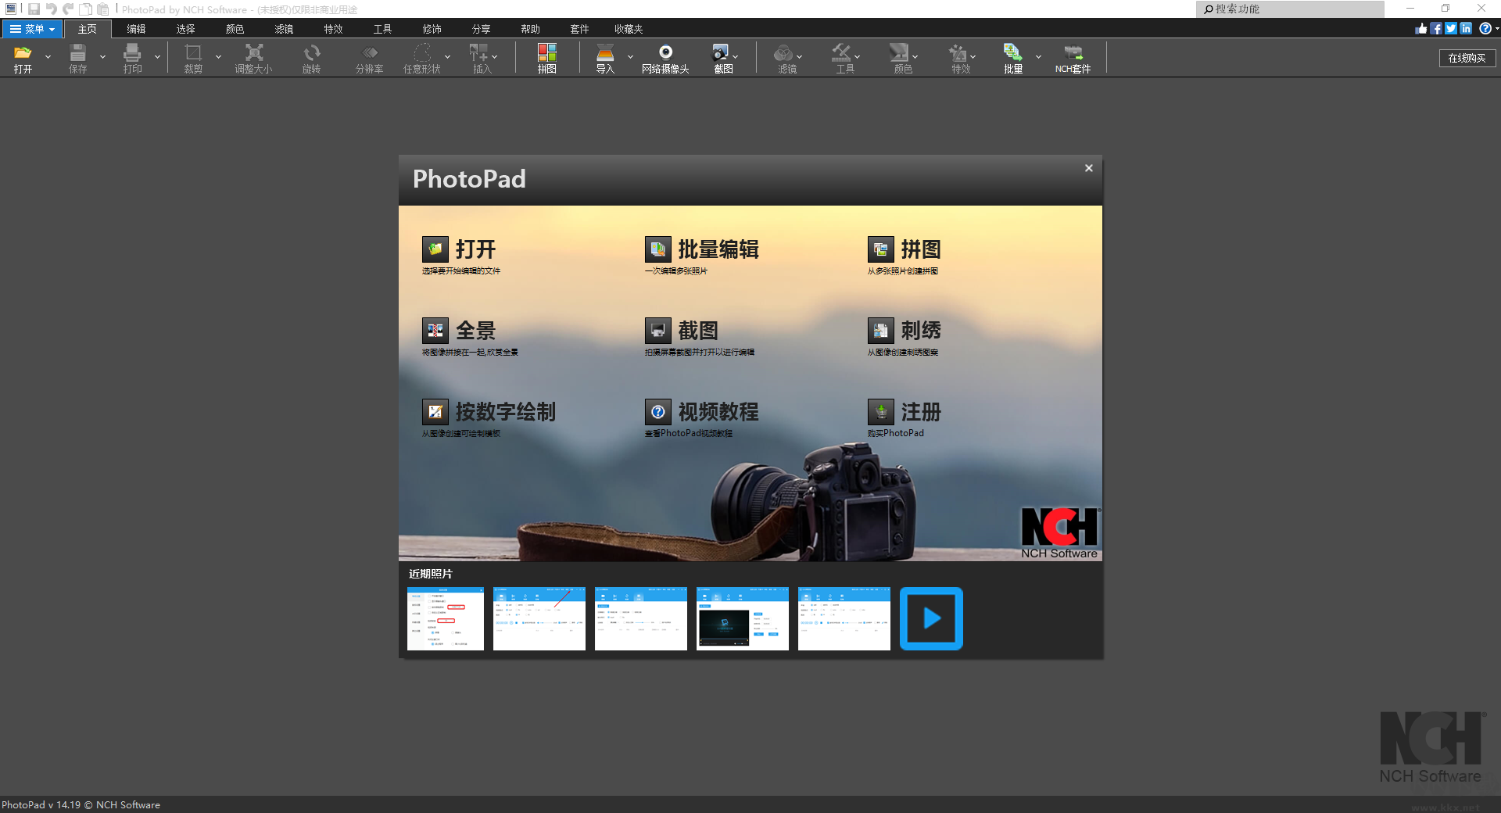Expand the 滤镜 (Filters) dropdown arrow
1501x813 pixels.
pyautogui.click(x=799, y=57)
